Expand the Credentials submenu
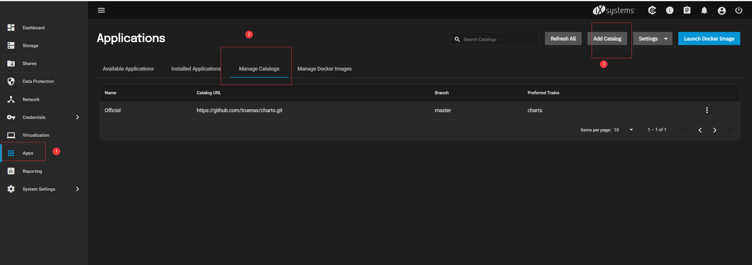This screenshot has width=752, height=265. point(78,117)
